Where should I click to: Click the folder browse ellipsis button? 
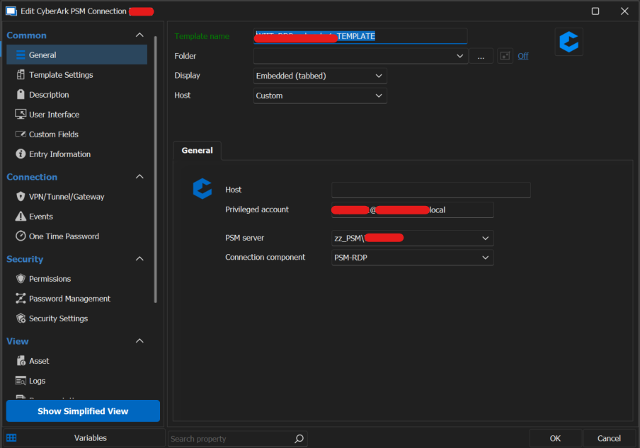pos(481,56)
